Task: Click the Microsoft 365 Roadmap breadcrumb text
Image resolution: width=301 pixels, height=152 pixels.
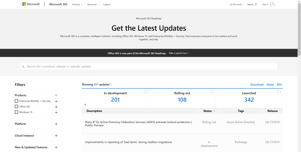Action: pyautogui.click(x=149, y=18)
